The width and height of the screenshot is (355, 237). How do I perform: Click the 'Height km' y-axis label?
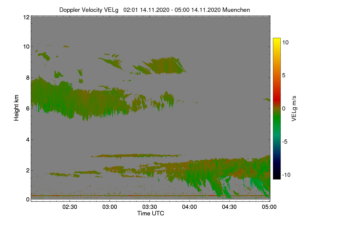tap(17, 108)
